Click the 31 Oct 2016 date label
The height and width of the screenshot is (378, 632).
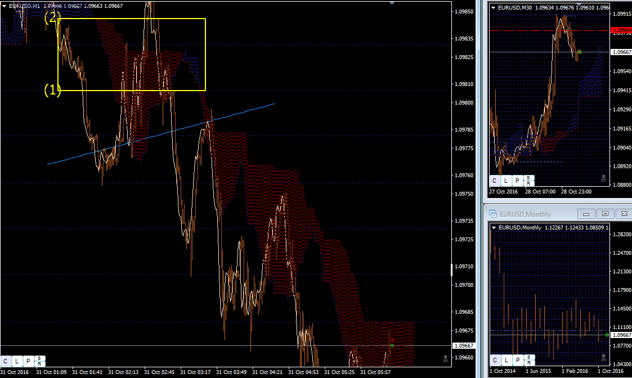tap(15, 372)
